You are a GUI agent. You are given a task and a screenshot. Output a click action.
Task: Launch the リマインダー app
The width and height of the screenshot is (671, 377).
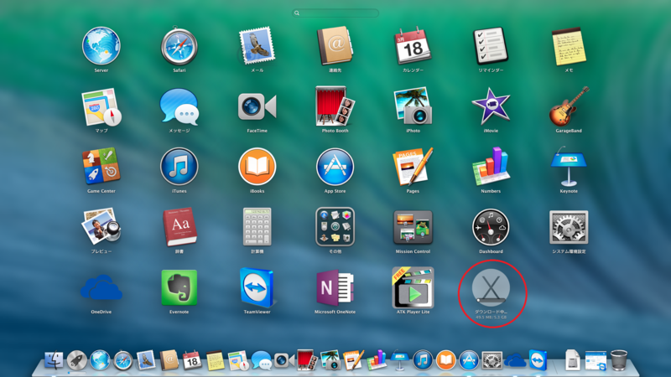(491, 46)
